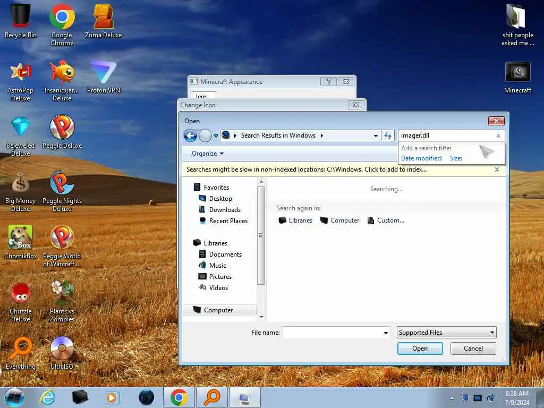Expand the address bar previous locations dropdown
The height and width of the screenshot is (408, 544).
[376, 135]
